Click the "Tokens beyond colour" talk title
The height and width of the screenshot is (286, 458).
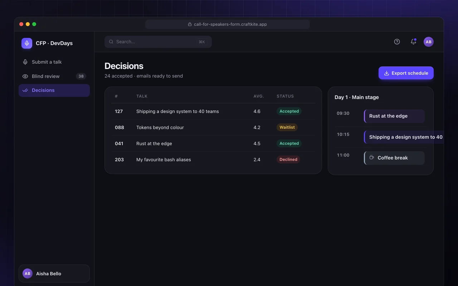click(160, 127)
